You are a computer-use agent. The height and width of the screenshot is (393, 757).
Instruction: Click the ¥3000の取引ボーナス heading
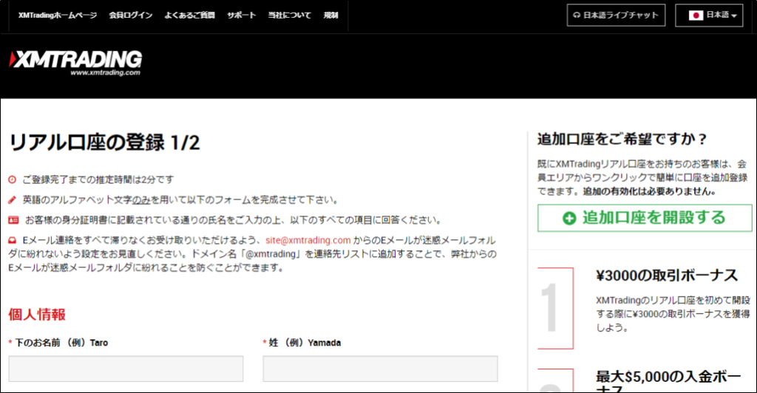pos(667,276)
